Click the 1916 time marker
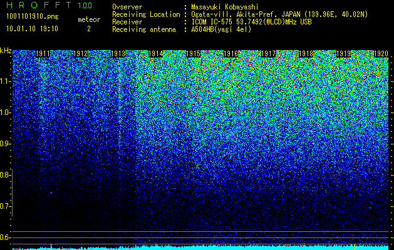Viewport: 394px width, 250px height. tap(231, 54)
